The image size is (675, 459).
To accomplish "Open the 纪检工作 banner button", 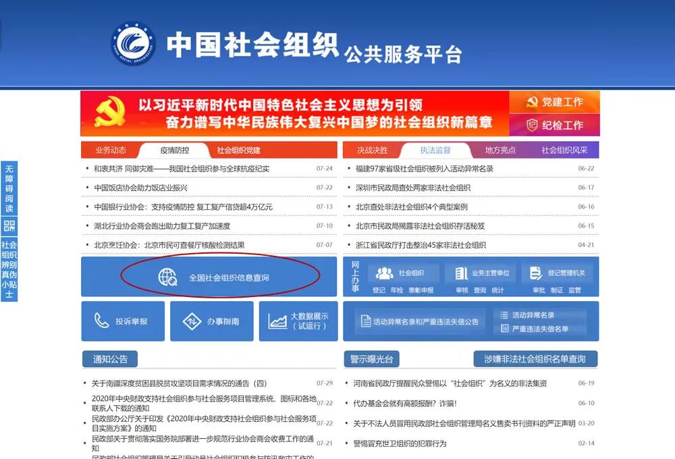I will [x=554, y=125].
